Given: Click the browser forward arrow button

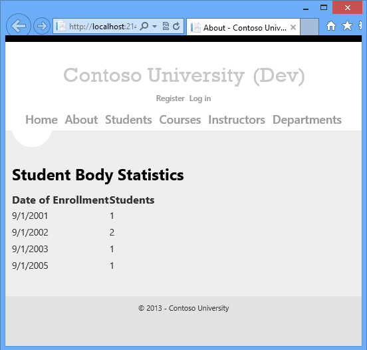Looking at the screenshot, I should coord(42,26).
